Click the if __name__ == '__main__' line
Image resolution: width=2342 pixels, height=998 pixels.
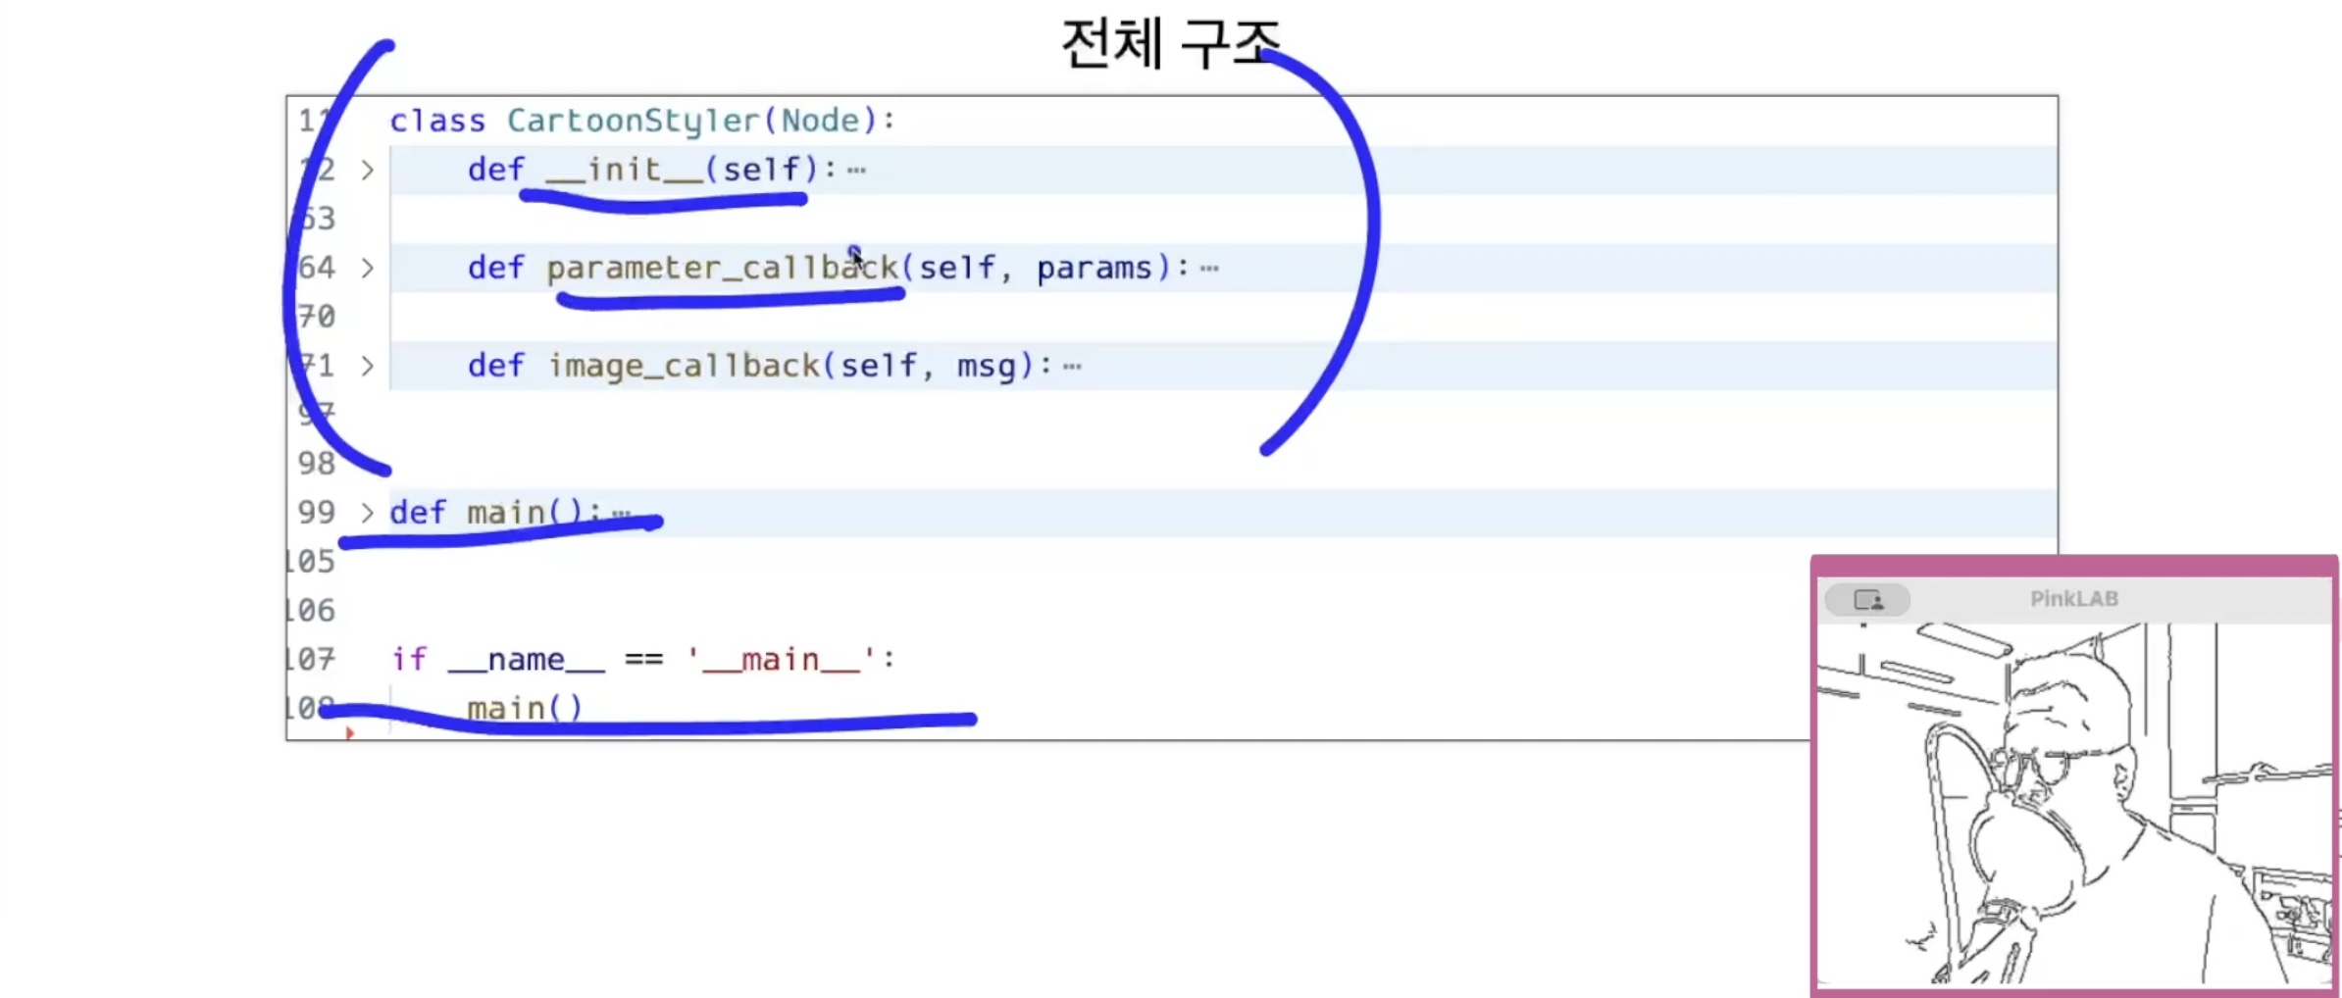642,659
